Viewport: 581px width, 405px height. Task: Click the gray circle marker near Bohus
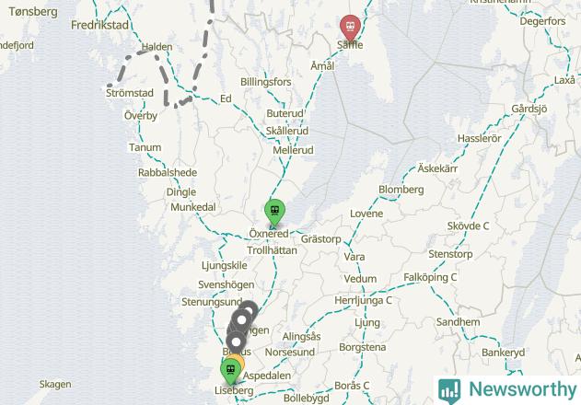[236, 341]
